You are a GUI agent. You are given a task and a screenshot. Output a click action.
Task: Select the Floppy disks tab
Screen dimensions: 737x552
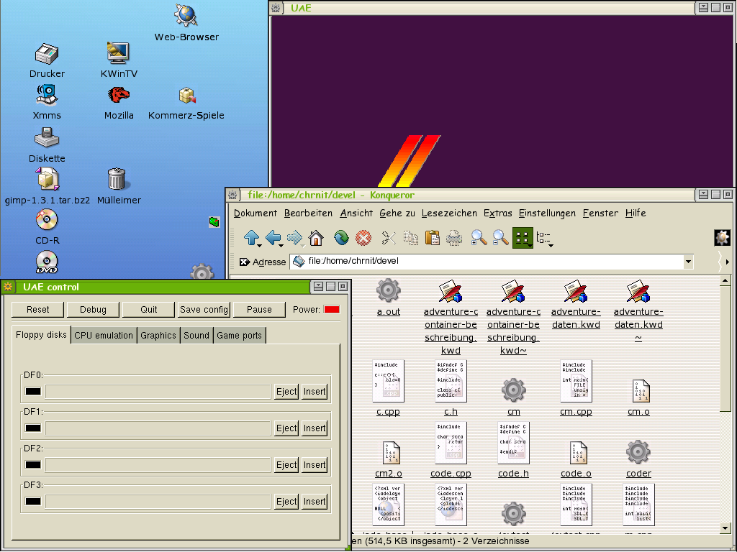point(41,335)
